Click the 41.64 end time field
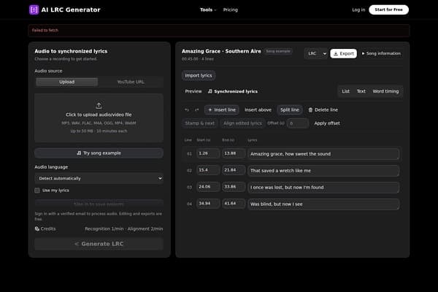438x292 pixels. [234, 204]
